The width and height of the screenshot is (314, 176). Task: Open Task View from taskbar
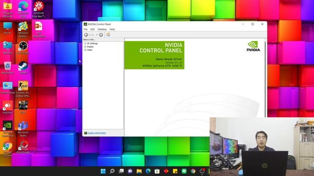pyautogui.click(x=121, y=171)
